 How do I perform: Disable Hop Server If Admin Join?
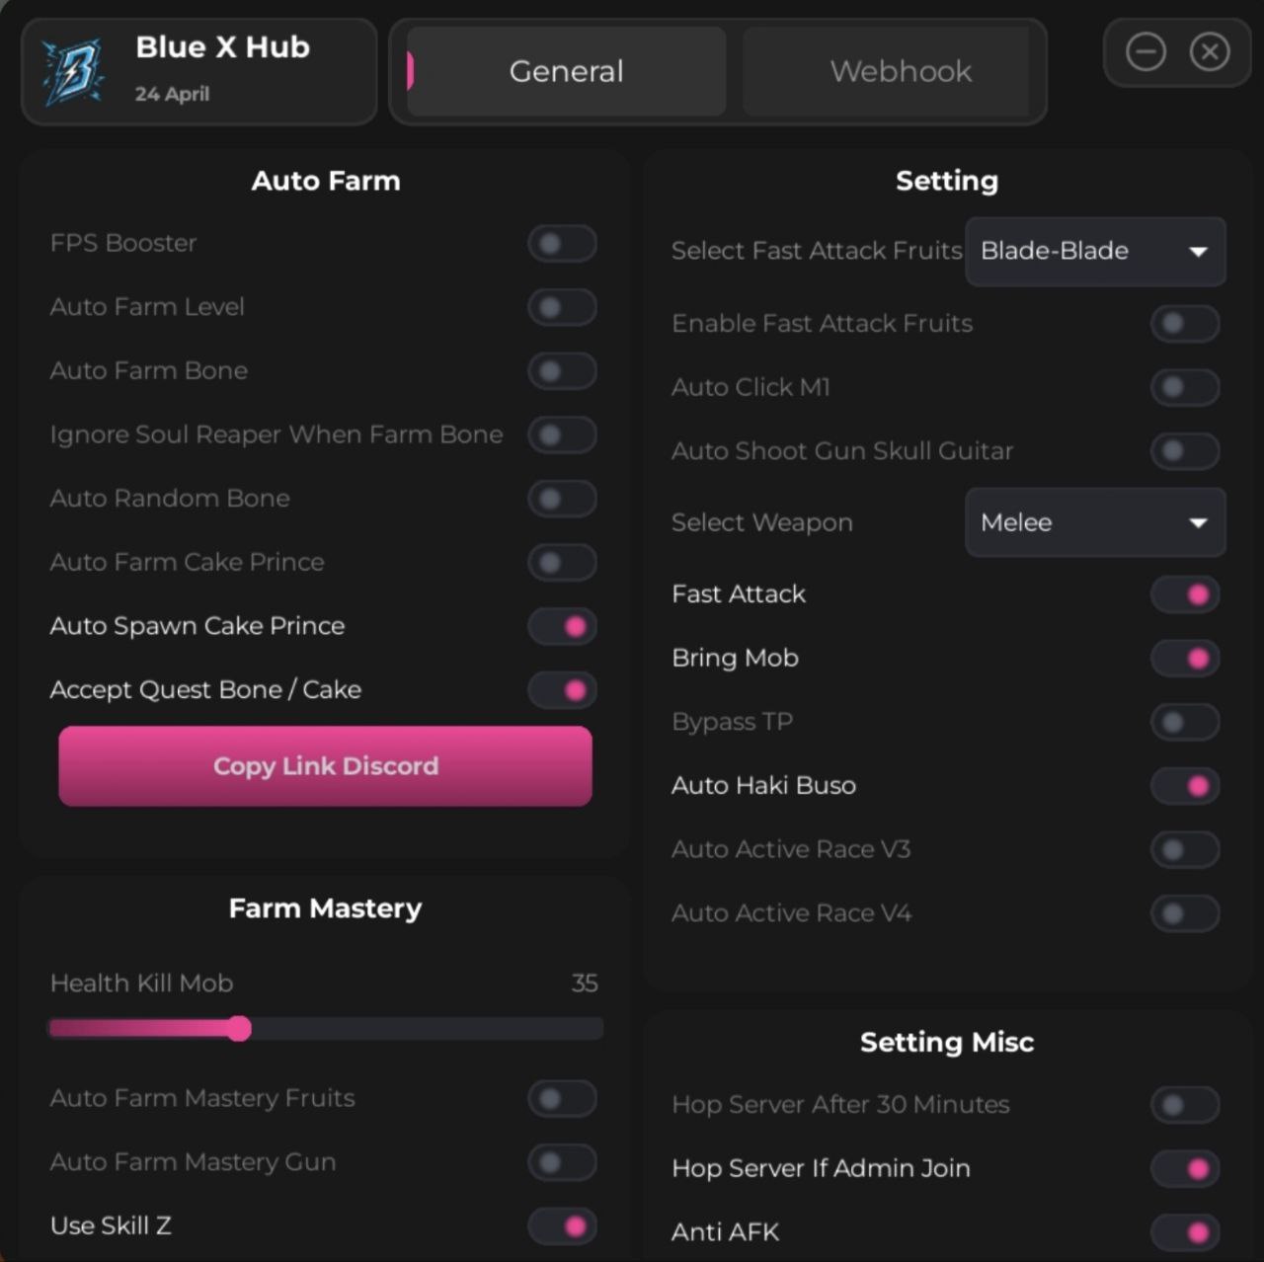[x=1185, y=1169]
